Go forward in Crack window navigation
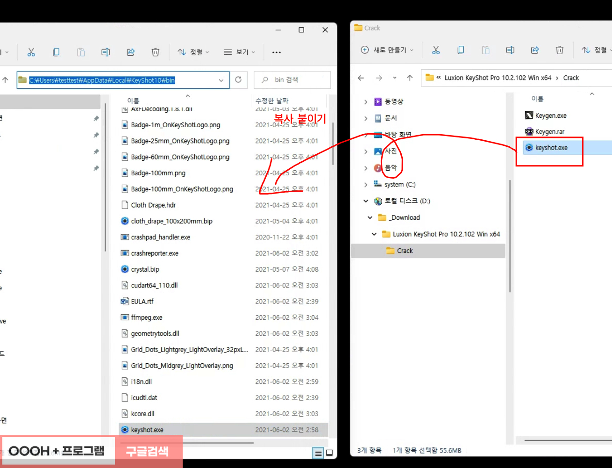Screen dimensions: 612x468 (379, 78)
